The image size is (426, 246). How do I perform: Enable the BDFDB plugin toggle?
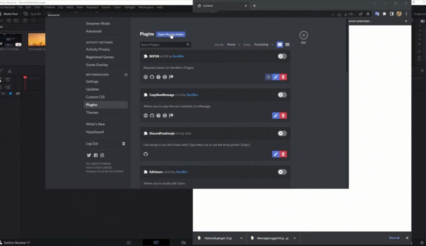[282, 56]
